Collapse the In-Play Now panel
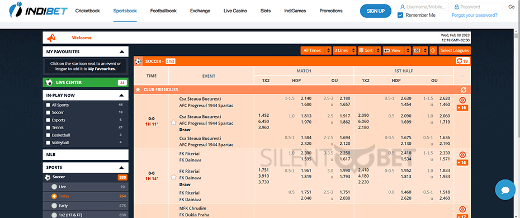 (122, 96)
